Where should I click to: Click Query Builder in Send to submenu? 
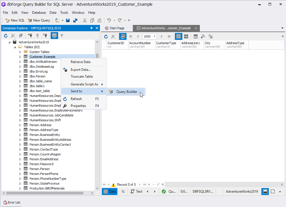[x=126, y=92]
